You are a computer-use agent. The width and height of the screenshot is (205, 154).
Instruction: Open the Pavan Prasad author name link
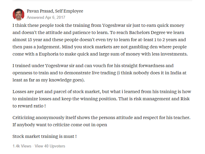click(40, 11)
